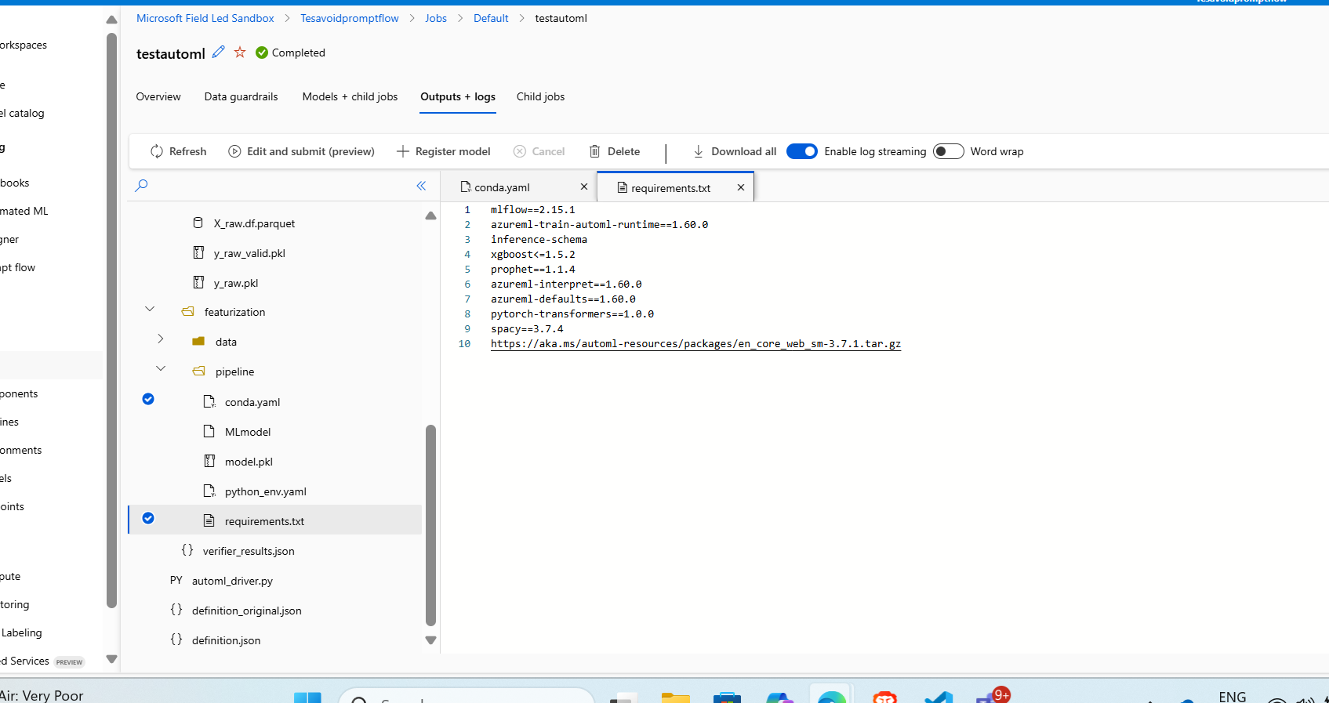This screenshot has width=1329, height=703.
Task: Click Register model in toolbar
Action: point(443,151)
